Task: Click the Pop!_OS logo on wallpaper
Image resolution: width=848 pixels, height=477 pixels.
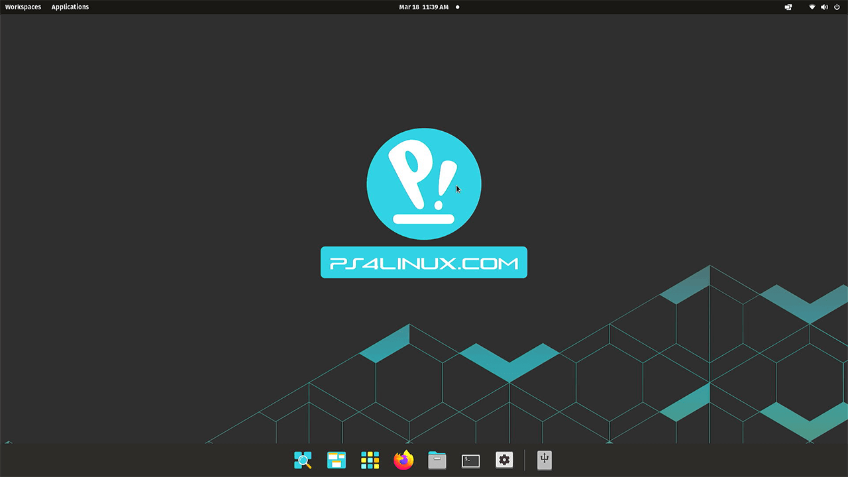Action: coord(423,184)
